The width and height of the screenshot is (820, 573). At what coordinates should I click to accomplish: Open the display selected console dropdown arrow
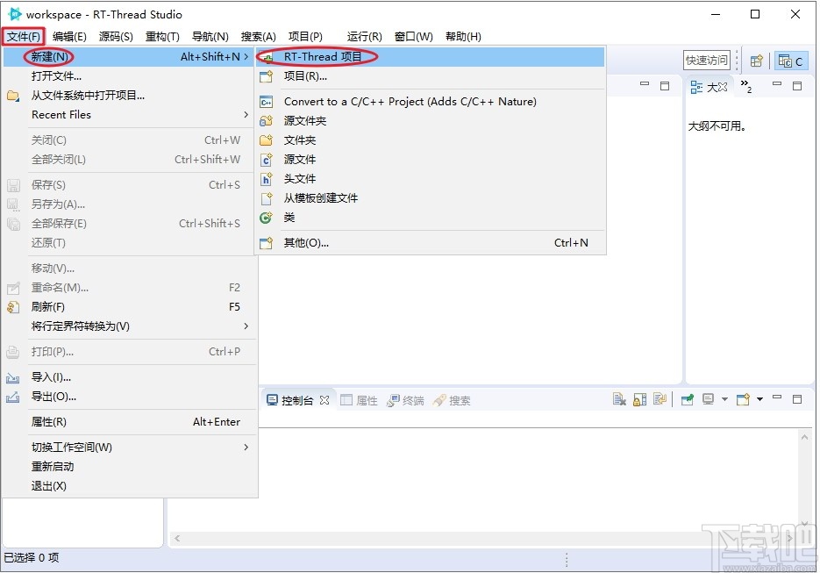pos(724,400)
